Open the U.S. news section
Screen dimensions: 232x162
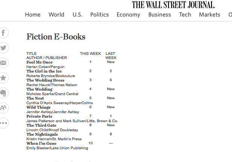click(77, 15)
